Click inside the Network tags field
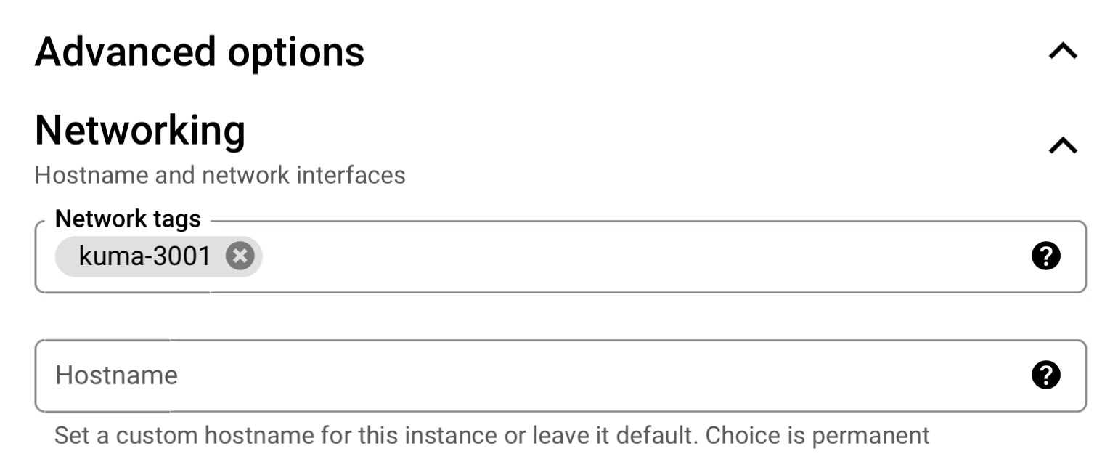The height and width of the screenshot is (475, 1118). 508,256
